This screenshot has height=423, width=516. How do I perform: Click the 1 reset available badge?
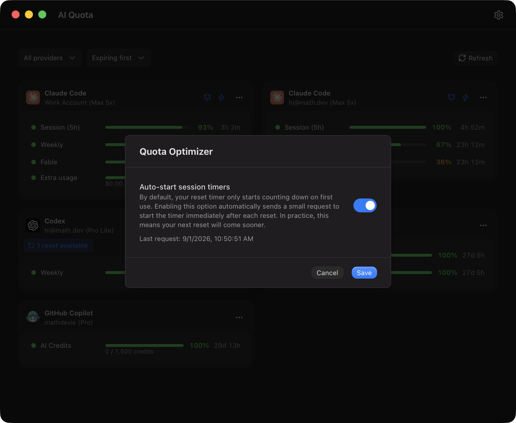point(58,245)
